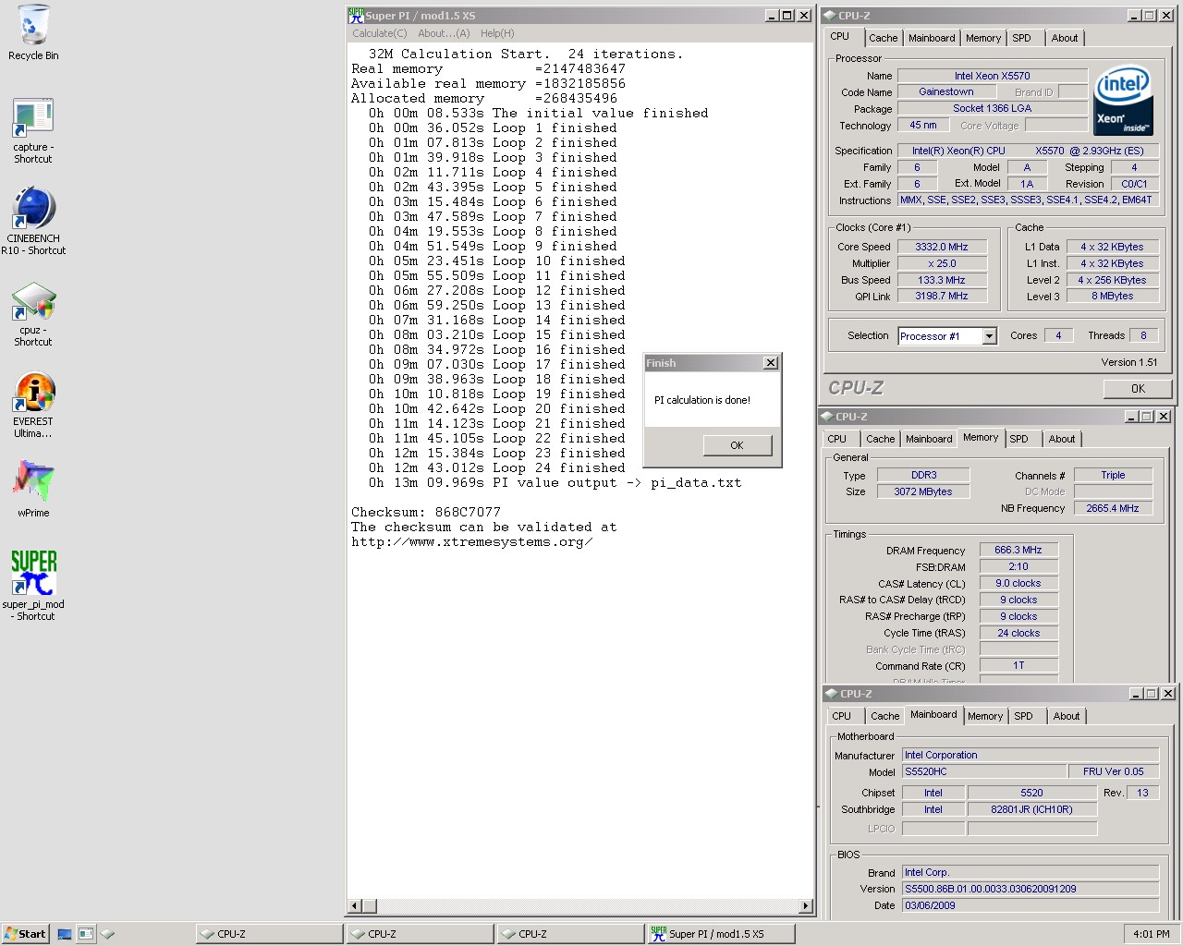This screenshot has width=1183, height=946.
Task: Select Memory tab in bottom CPU-Z window
Action: (985, 716)
